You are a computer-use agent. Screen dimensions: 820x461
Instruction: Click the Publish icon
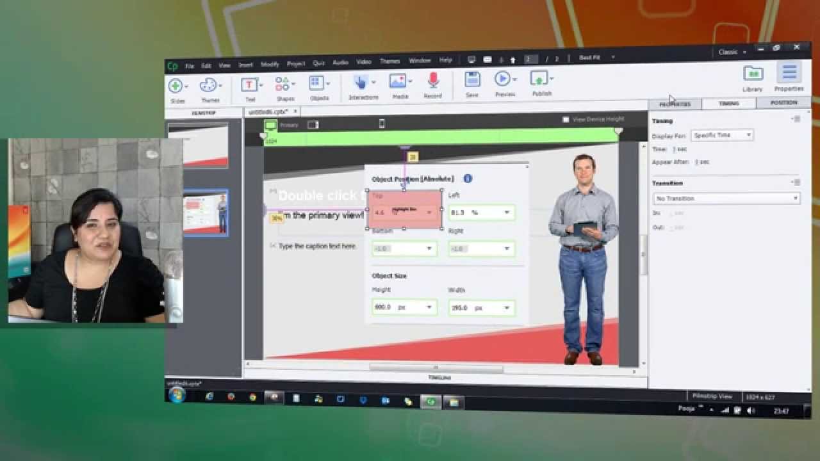(x=539, y=78)
